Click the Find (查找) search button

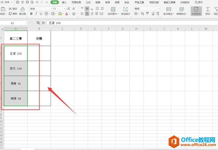pyautogui.click(x=199, y=2)
